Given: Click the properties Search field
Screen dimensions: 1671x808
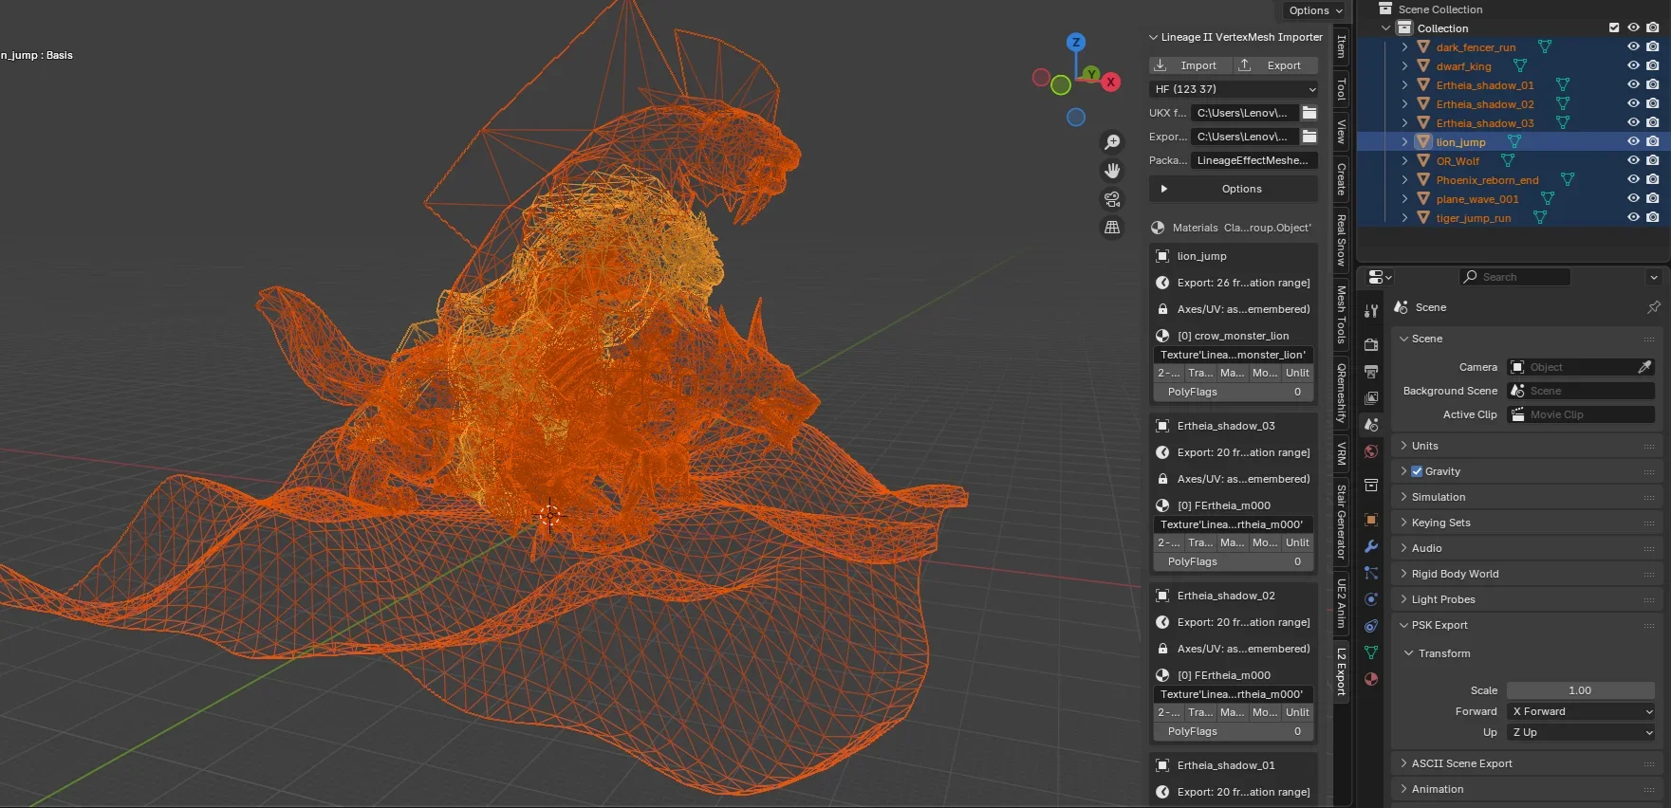Looking at the screenshot, I should [x=1515, y=277].
